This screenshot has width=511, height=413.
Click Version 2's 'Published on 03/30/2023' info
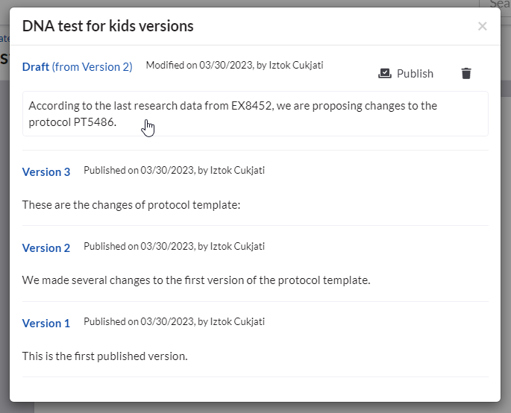click(174, 246)
